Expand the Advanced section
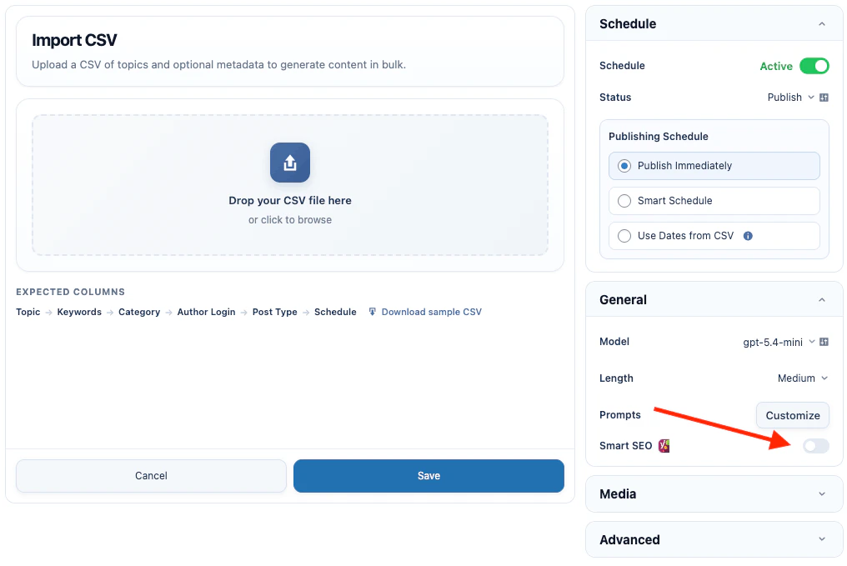Viewport: 847px width, 566px height. coord(714,539)
